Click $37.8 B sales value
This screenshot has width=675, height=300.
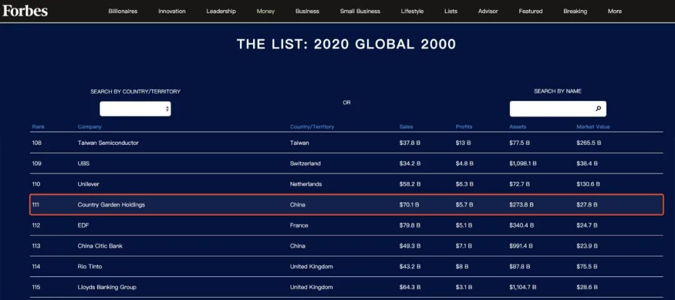coord(410,143)
